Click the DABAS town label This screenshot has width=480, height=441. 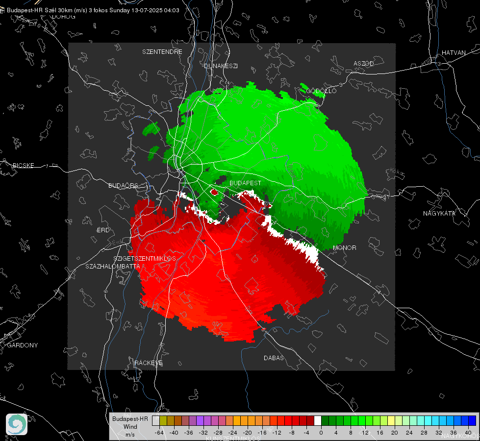[x=274, y=358]
